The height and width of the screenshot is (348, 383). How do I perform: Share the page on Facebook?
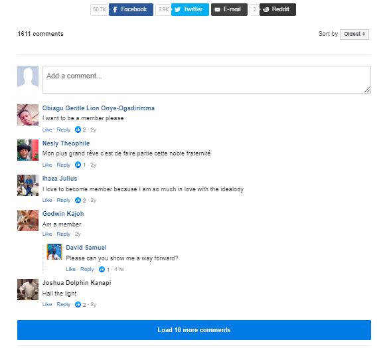pos(131,9)
